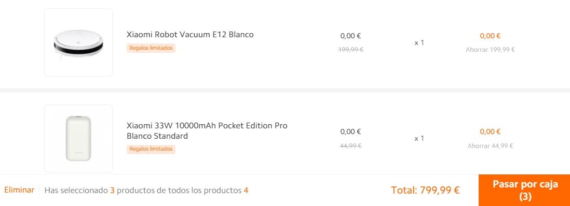Proceed with the Pasar por caja (3) button
Viewport: 570px width, 206px height.
click(x=524, y=190)
